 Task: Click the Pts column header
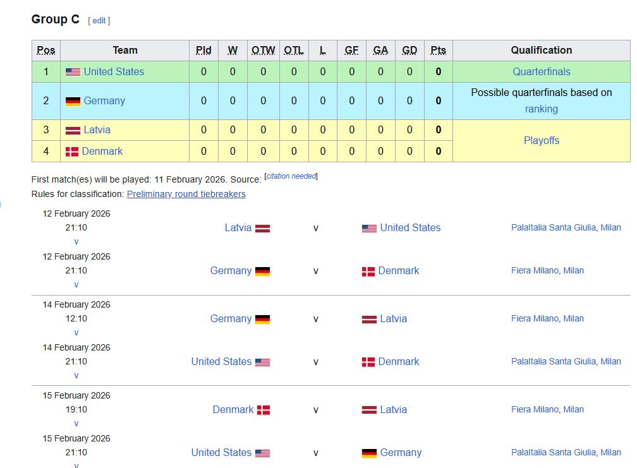click(438, 51)
